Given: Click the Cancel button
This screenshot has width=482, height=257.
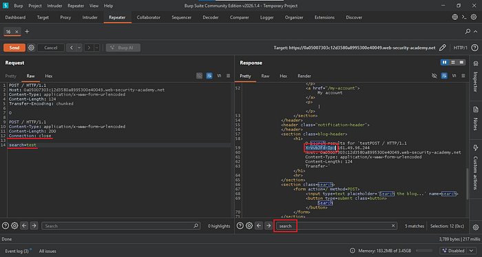Looking at the screenshot, I should [51, 48].
